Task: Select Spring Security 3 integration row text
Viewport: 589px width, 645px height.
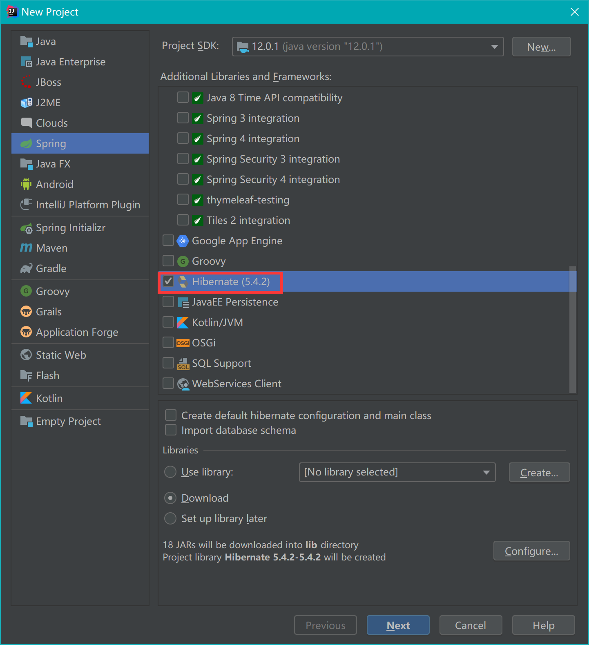Action: (273, 159)
